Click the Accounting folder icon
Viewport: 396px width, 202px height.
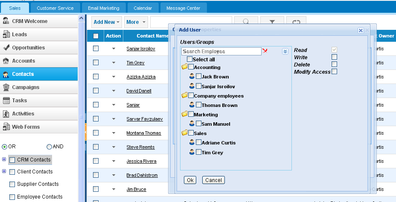[x=184, y=67]
